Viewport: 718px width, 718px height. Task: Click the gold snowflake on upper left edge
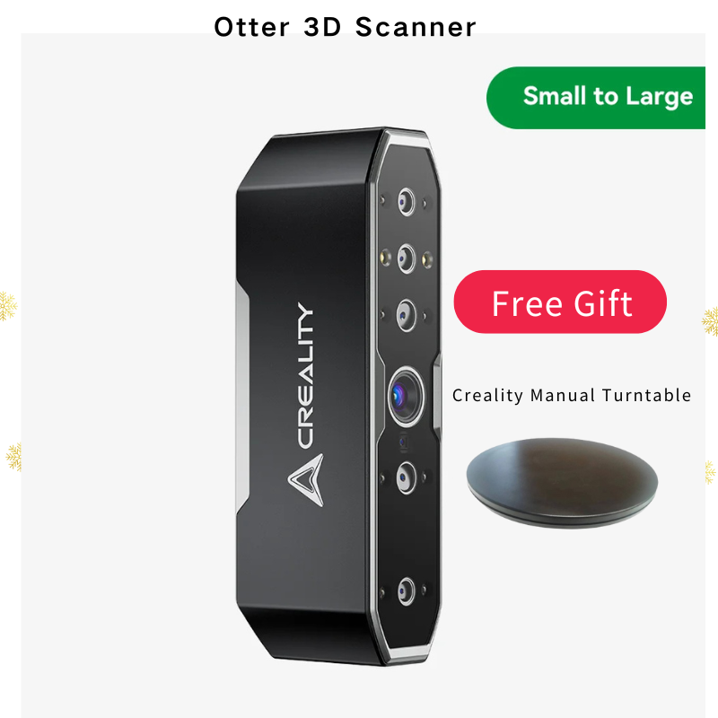pos(8,305)
